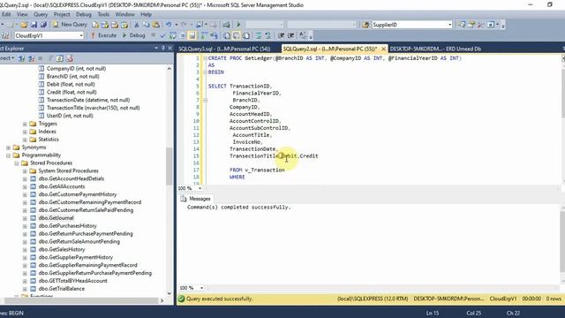Open the CloudErpV1 database dropdown
Viewport: 565px width, 318px height.
tap(81, 35)
